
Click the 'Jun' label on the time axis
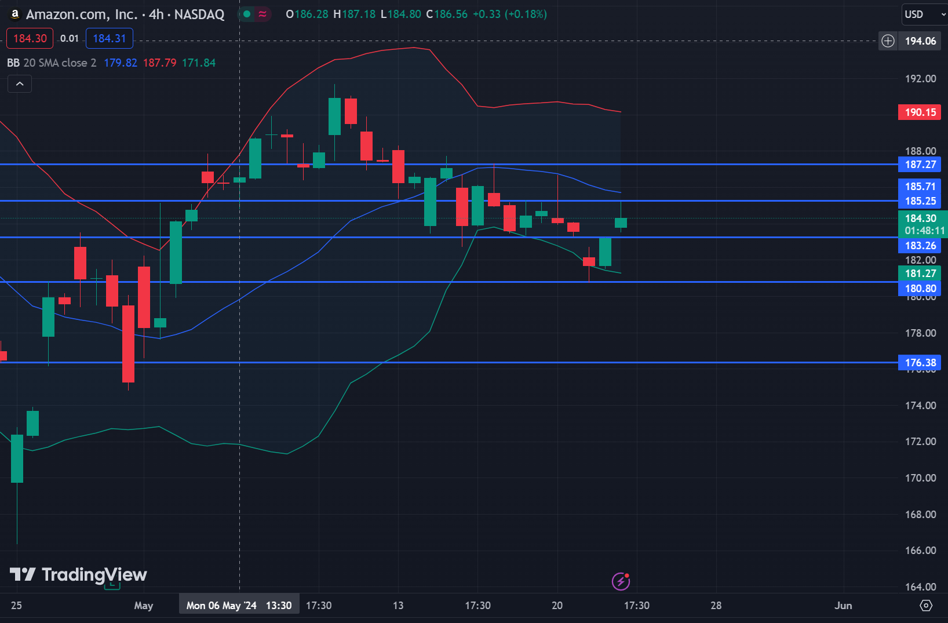[843, 606]
